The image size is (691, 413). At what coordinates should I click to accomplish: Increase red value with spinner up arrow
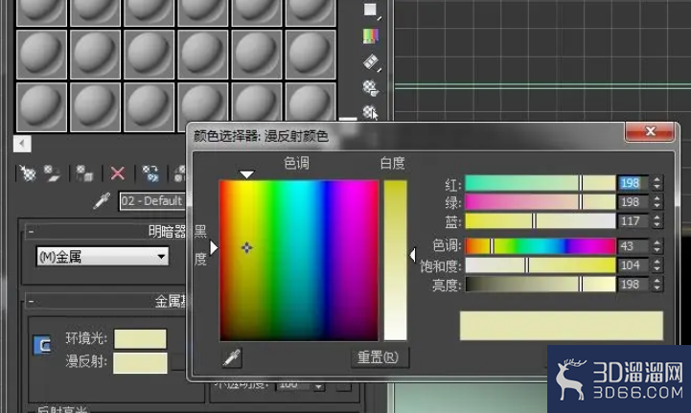coord(657,179)
